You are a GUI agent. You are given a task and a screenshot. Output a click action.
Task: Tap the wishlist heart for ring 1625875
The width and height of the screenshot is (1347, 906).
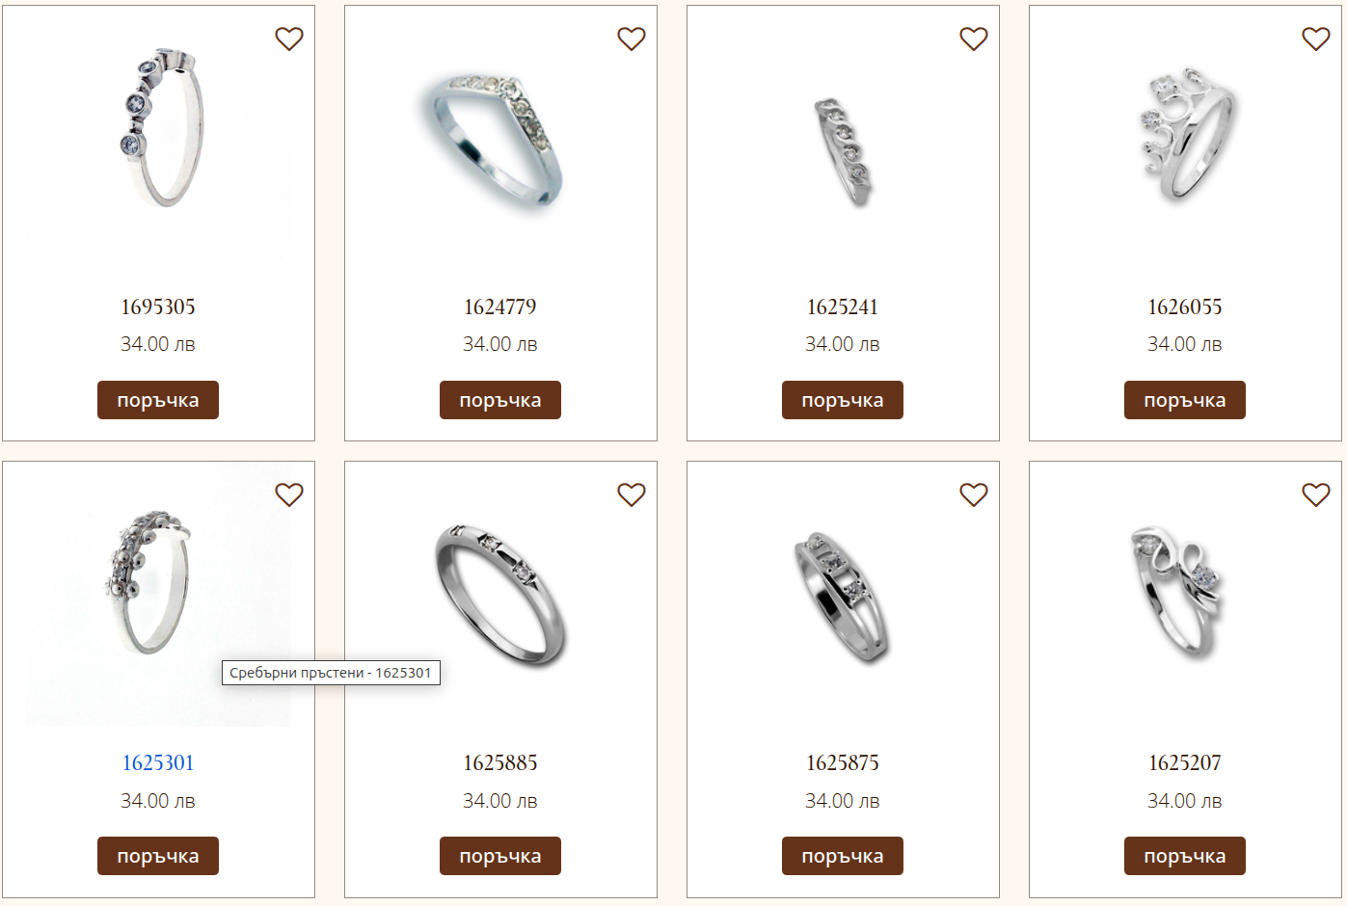(974, 494)
